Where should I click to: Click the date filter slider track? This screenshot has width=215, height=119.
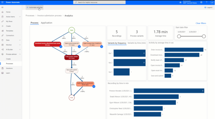click(191, 36)
